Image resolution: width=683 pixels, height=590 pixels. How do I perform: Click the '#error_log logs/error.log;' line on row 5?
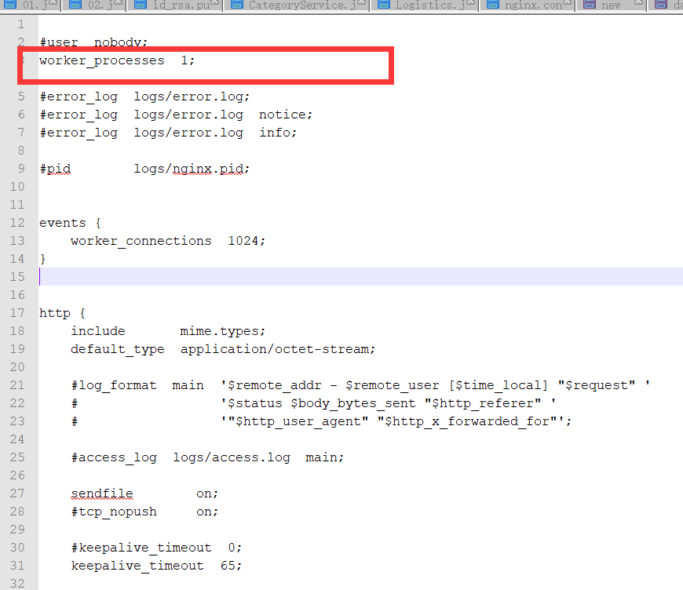click(144, 97)
